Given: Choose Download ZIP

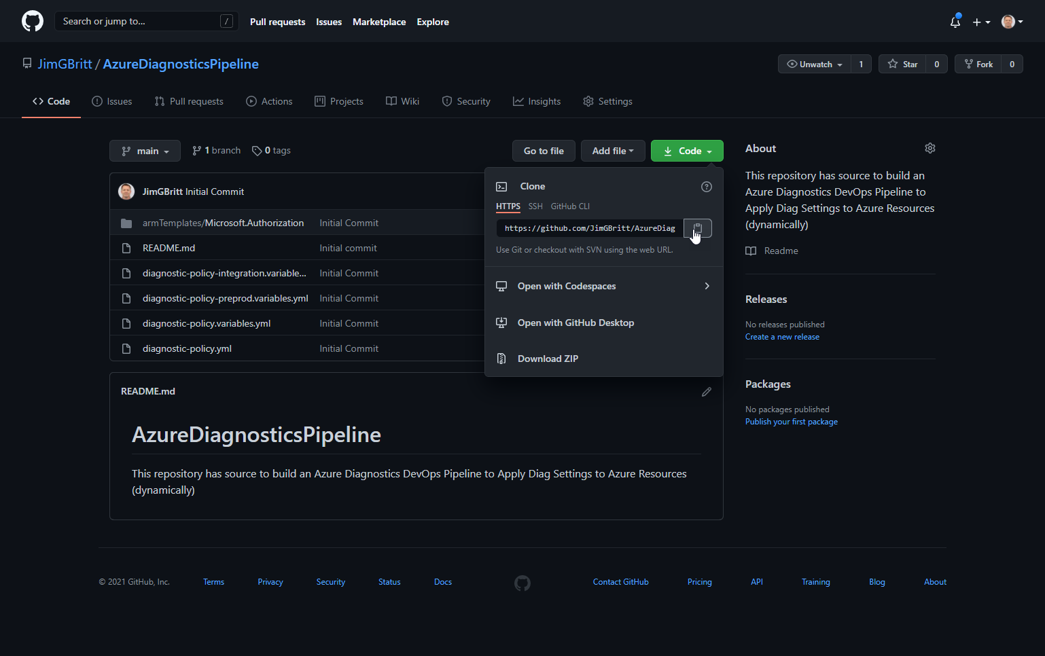Looking at the screenshot, I should click(603, 359).
